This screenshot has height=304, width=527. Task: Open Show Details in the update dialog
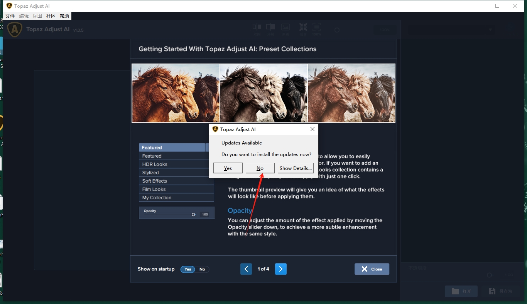coord(296,168)
